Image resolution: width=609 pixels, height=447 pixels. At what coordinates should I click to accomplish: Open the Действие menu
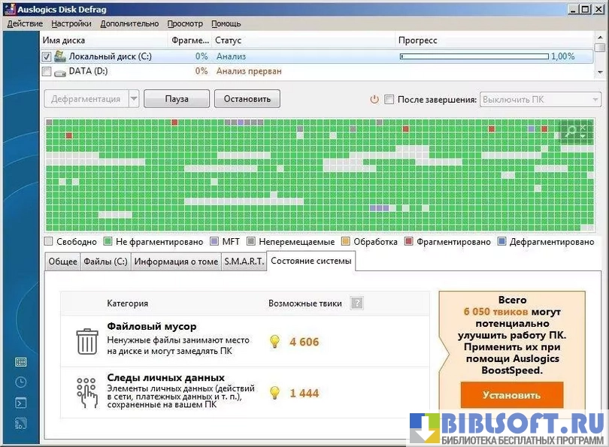[x=25, y=23]
